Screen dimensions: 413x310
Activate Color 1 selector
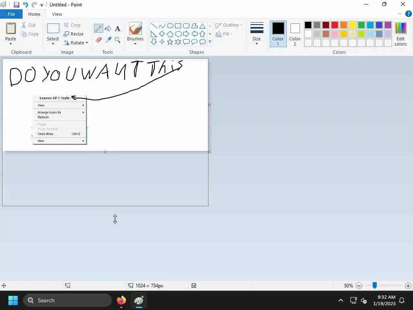278,34
